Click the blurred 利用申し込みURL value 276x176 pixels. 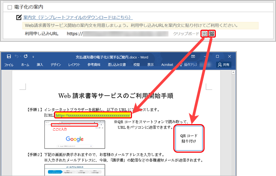[118, 33]
